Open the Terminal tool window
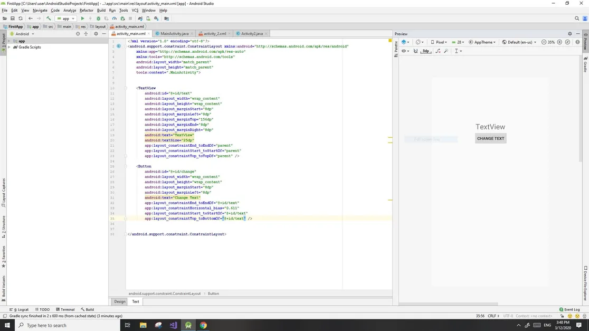The image size is (589, 331). (x=65, y=309)
